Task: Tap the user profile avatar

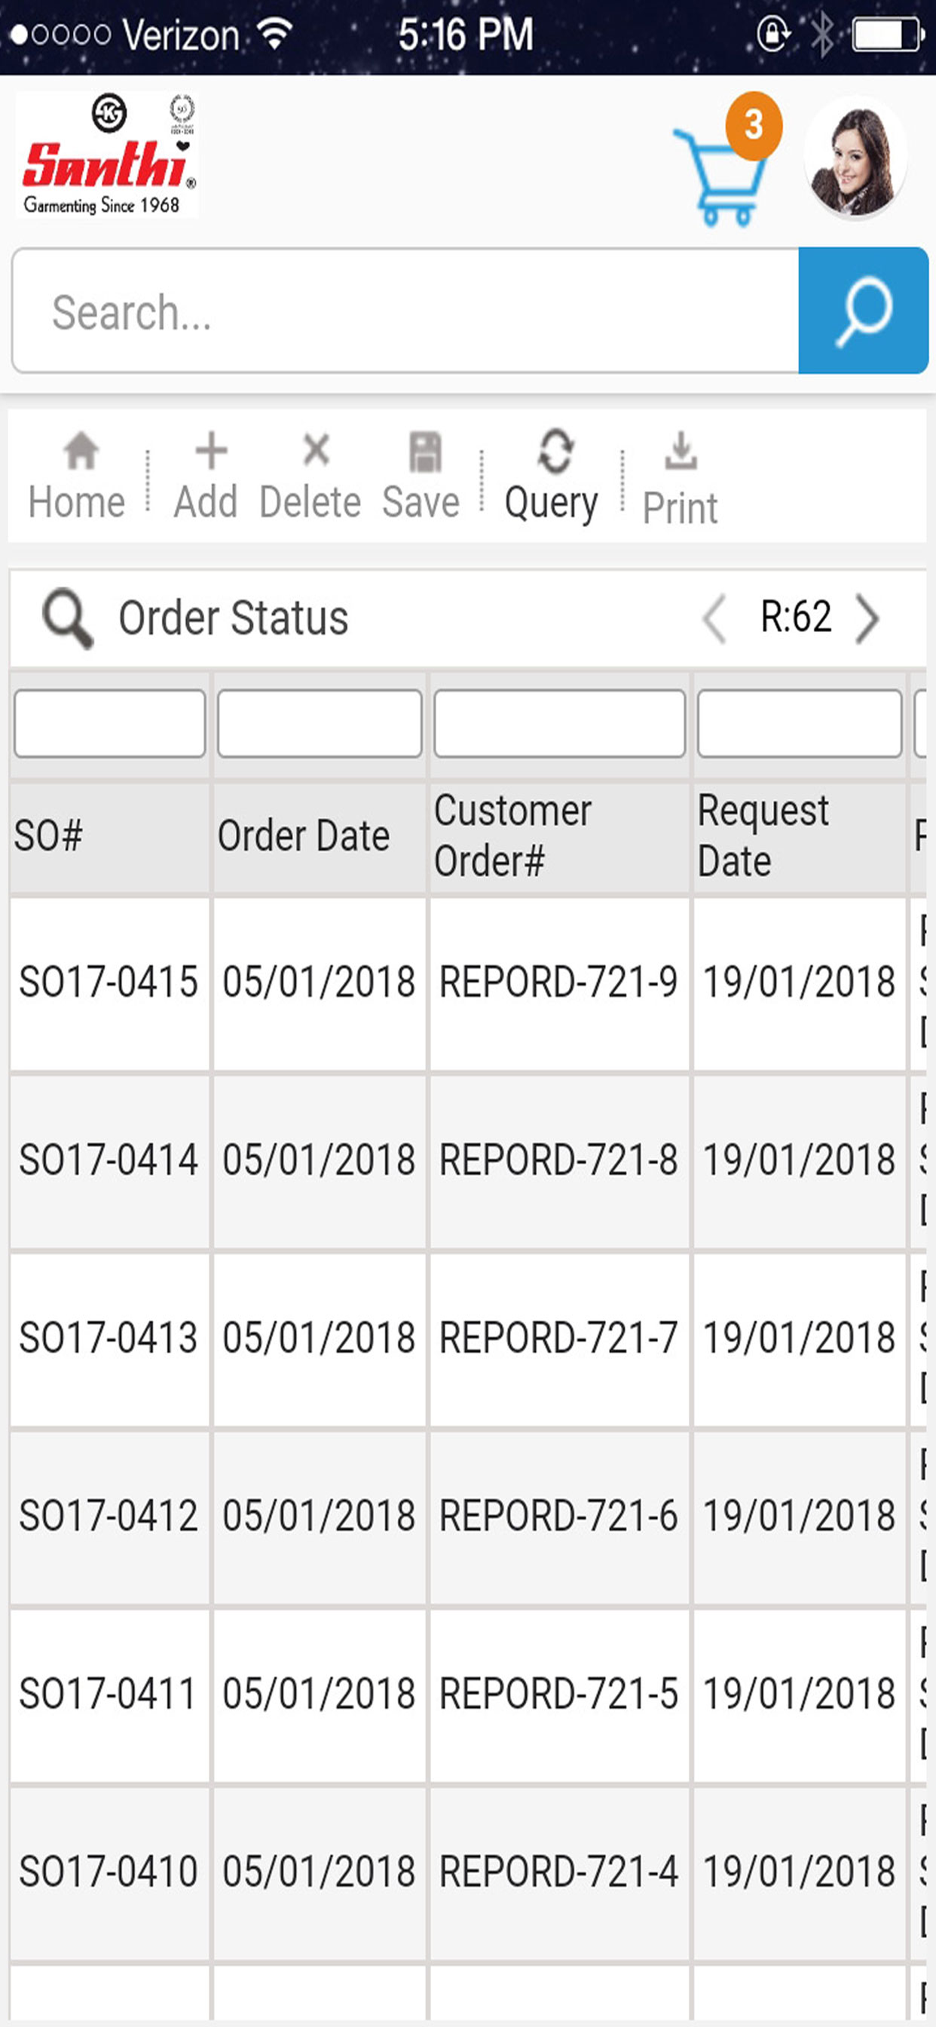Action: tap(855, 157)
